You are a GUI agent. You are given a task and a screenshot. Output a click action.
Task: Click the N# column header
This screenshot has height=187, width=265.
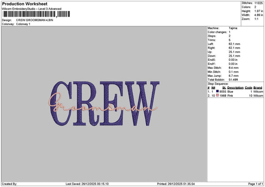tap(213, 88)
